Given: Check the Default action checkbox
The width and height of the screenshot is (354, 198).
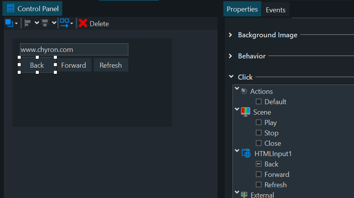Looking at the screenshot, I should [x=259, y=101].
